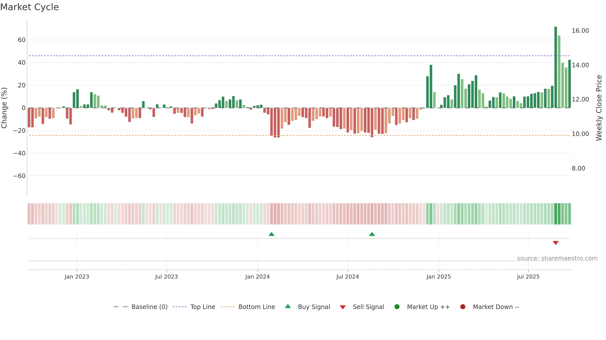606x340 pixels.
Task: Click the green Market Up circle in legend
Action: (x=397, y=307)
